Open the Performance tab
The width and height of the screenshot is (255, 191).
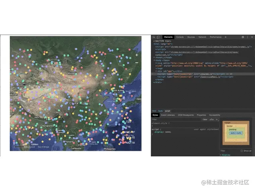point(216,37)
